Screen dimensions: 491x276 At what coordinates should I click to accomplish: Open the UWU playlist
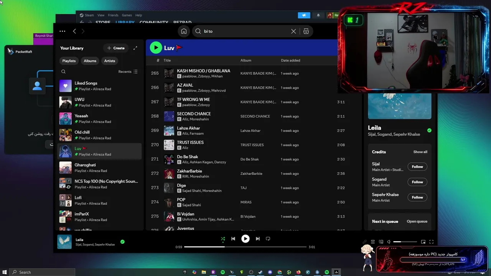(x=99, y=102)
